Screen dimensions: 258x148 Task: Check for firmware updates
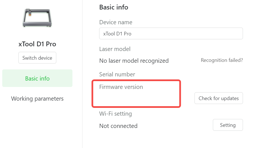218,98
